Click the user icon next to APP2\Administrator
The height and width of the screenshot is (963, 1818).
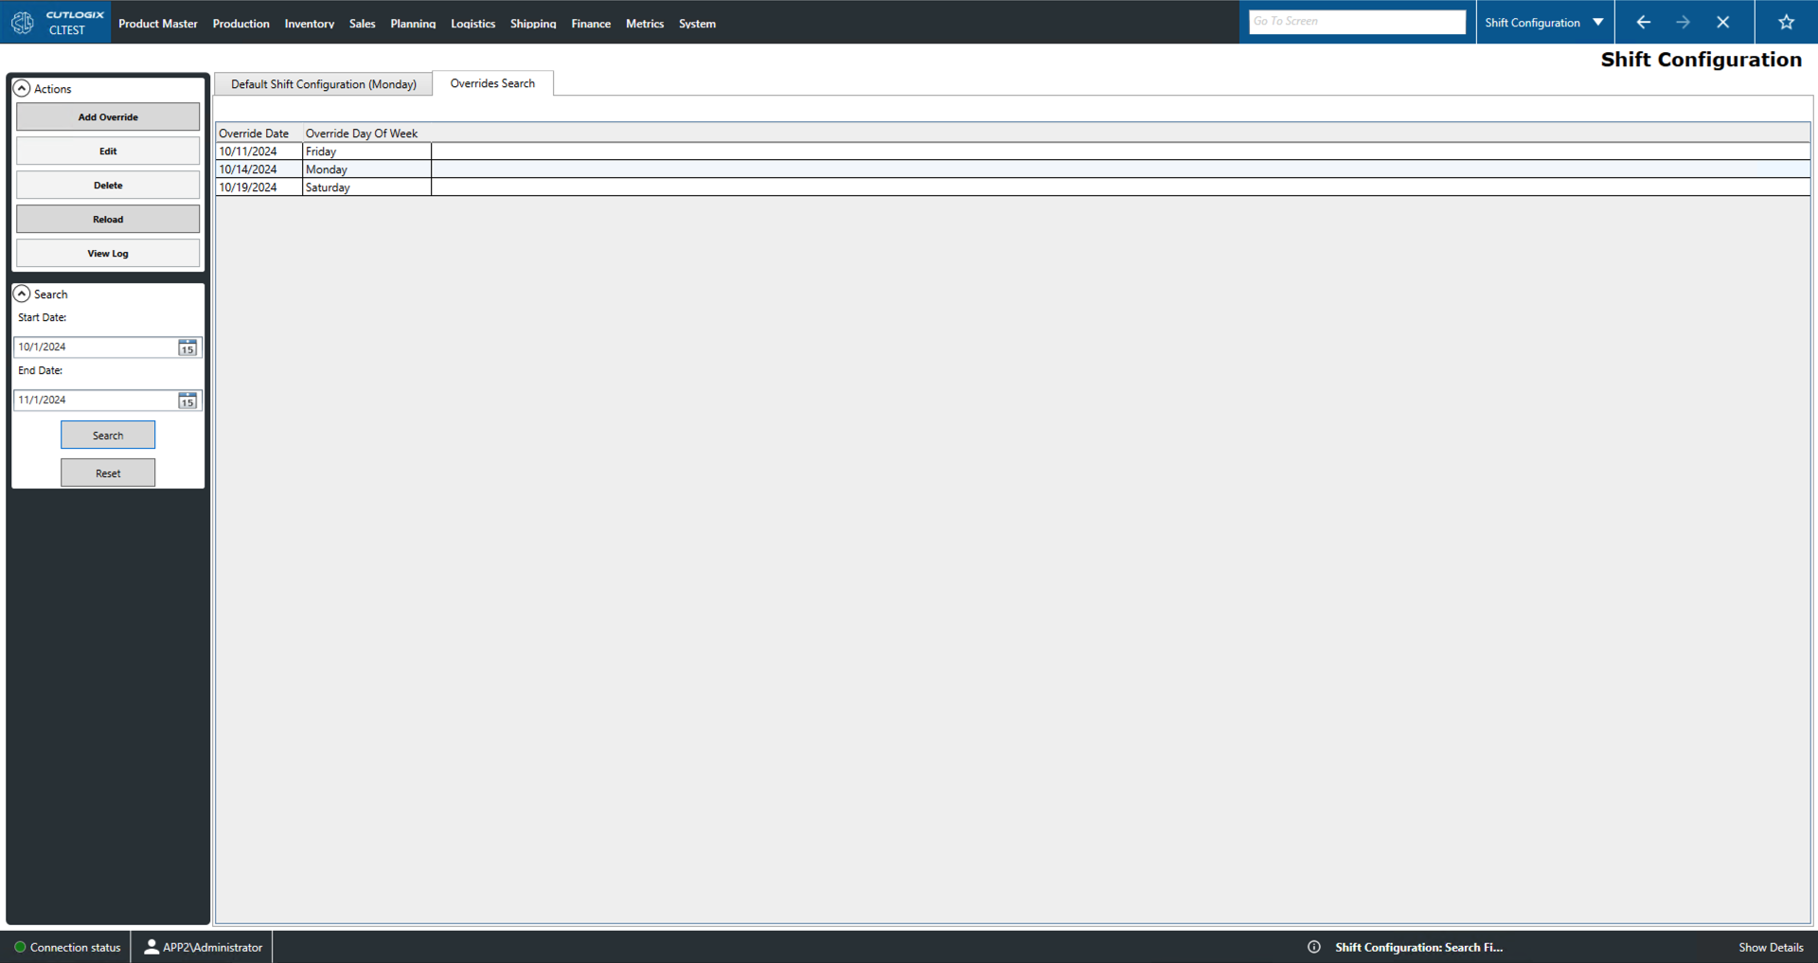click(x=151, y=947)
